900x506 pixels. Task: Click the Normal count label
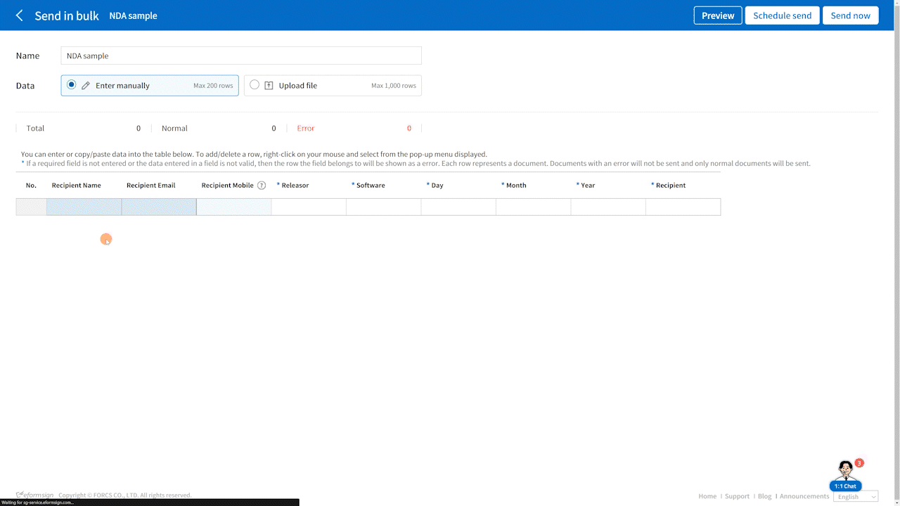pyautogui.click(x=174, y=129)
